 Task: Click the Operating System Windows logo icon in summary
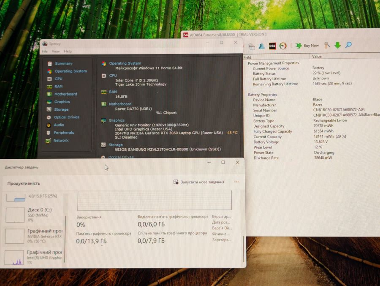104,63
